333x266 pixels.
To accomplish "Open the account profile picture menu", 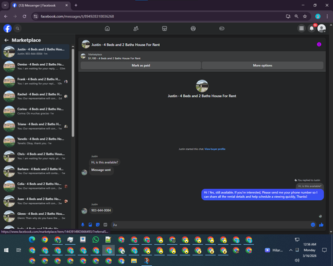I will pos(322,29).
